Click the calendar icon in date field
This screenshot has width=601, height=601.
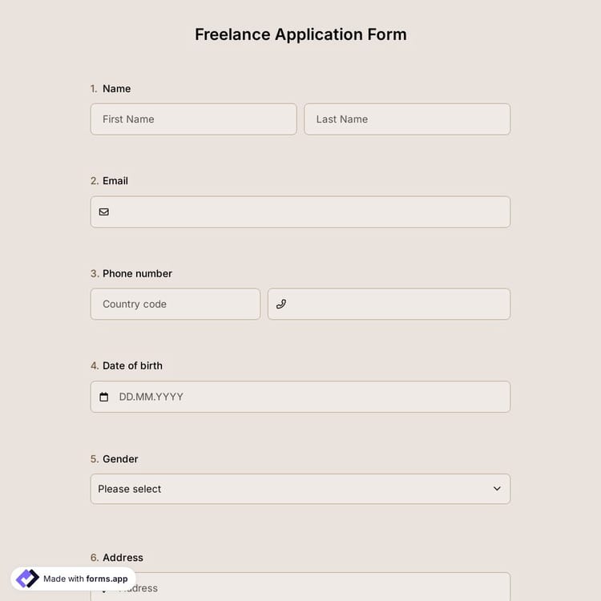tap(104, 397)
